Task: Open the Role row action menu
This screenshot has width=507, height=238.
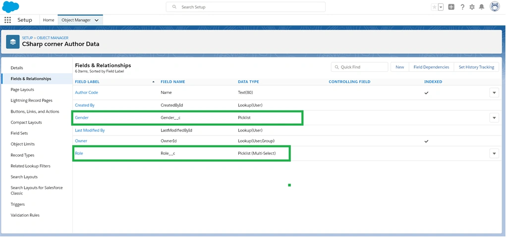Action: click(x=494, y=153)
